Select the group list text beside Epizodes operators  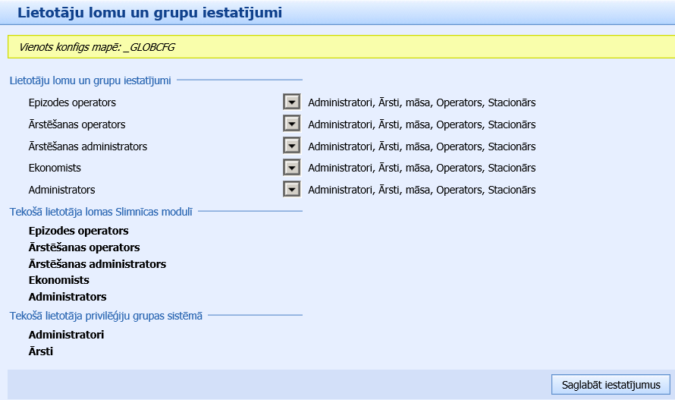[x=422, y=102]
